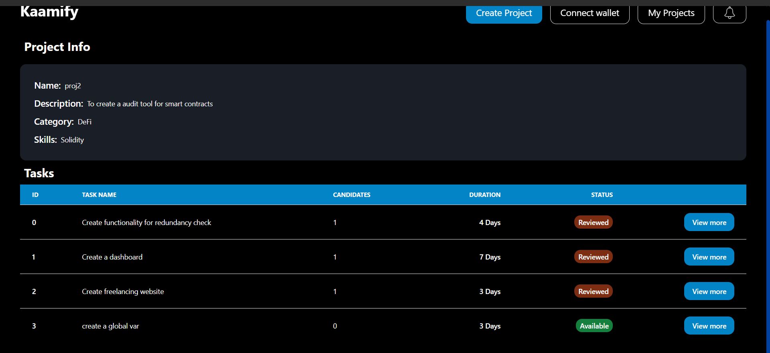770x353 pixels.
Task: Click Reviewed badge in freelancing website row
Action: click(593, 291)
